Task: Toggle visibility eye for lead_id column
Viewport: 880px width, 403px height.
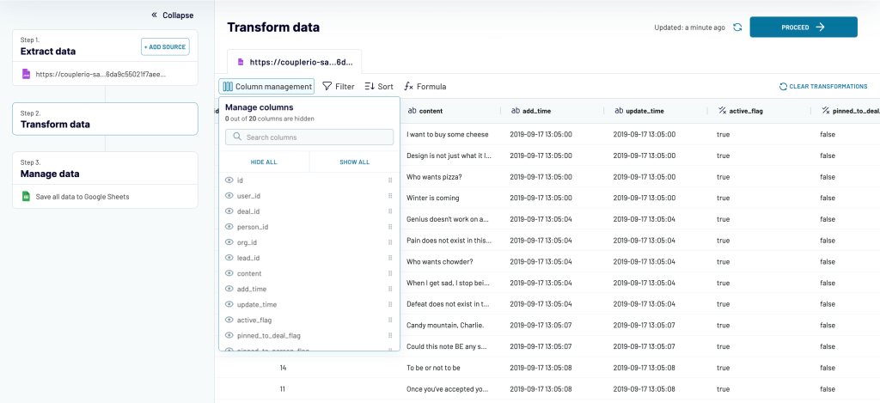Action: (x=229, y=258)
